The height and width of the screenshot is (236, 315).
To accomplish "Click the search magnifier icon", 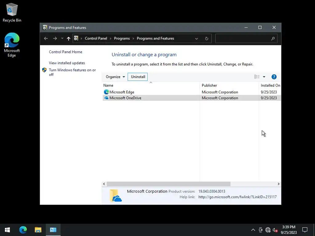I will (x=273, y=38).
